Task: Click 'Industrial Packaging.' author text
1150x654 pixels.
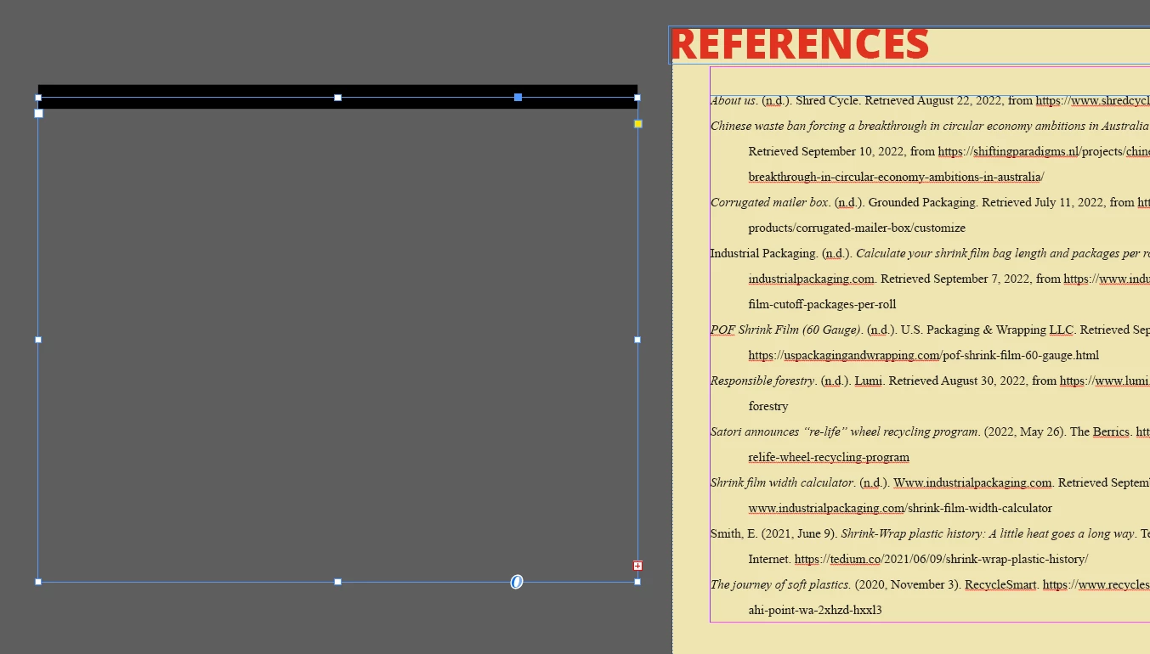Action: (x=764, y=253)
